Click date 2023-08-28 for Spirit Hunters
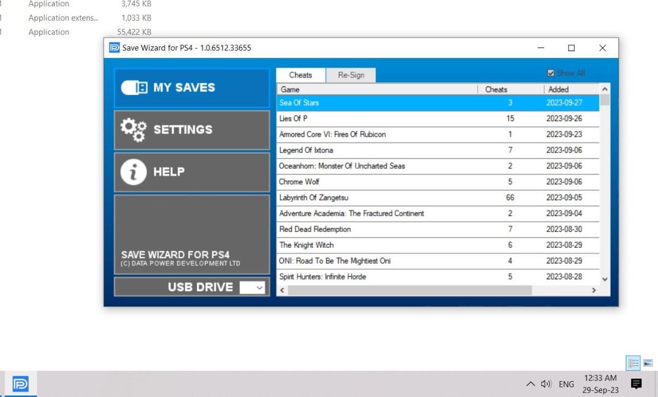 click(564, 276)
